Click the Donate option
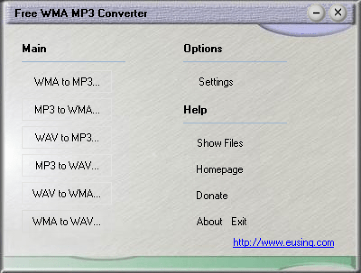 pos(212,196)
